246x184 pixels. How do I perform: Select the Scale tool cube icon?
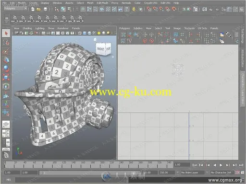6,78
